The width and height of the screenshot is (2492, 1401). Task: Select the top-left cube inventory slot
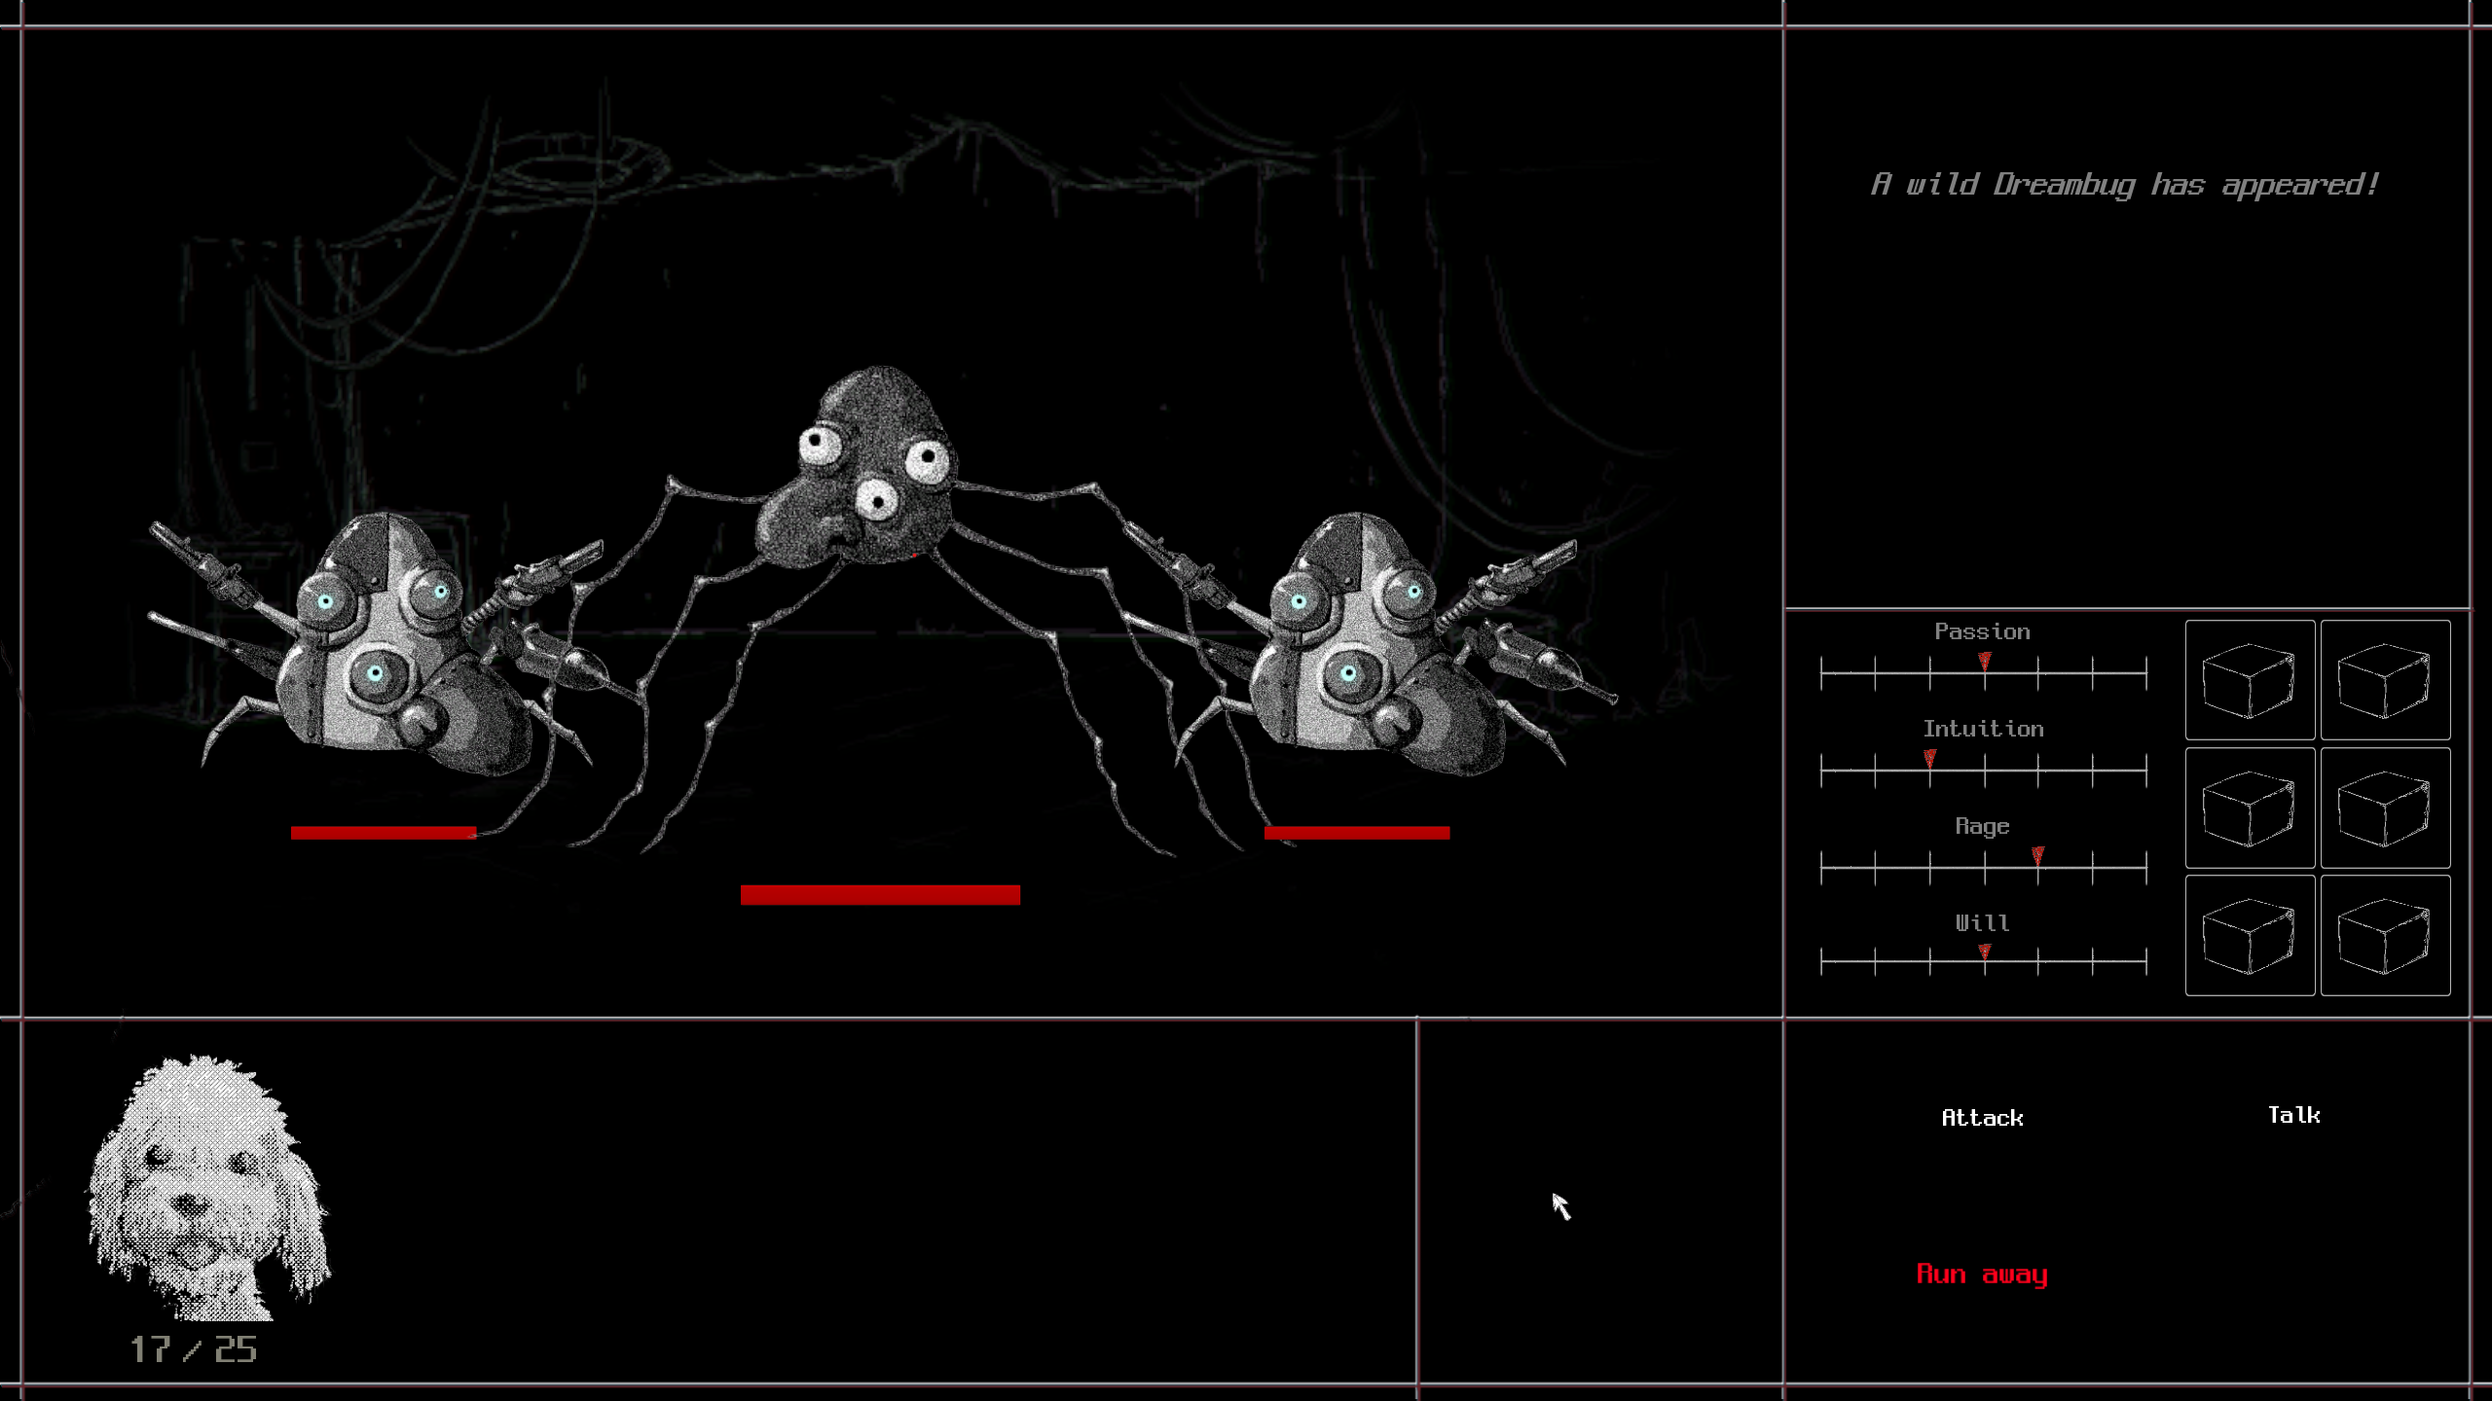(x=2250, y=680)
